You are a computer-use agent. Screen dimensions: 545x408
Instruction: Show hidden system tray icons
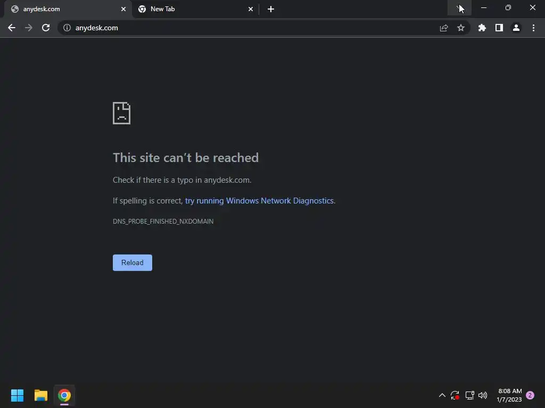[442, 395]
